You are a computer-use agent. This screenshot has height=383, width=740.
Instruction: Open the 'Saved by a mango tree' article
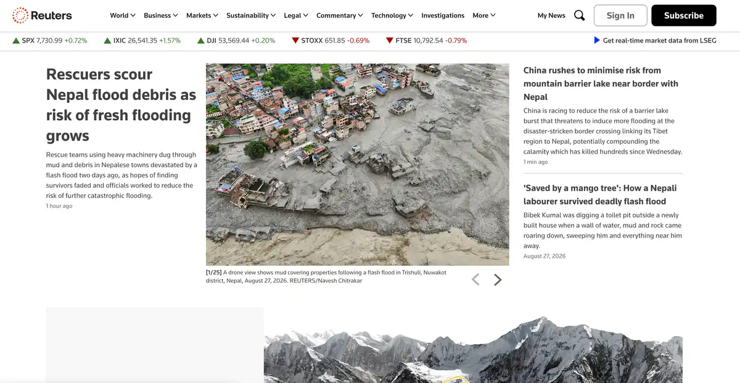pyautogui.click(x=600, y=195)
